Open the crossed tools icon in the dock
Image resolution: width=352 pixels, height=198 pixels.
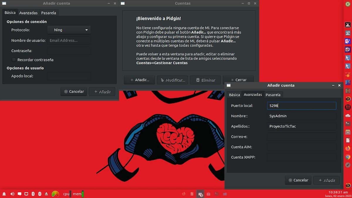(348, 33)
